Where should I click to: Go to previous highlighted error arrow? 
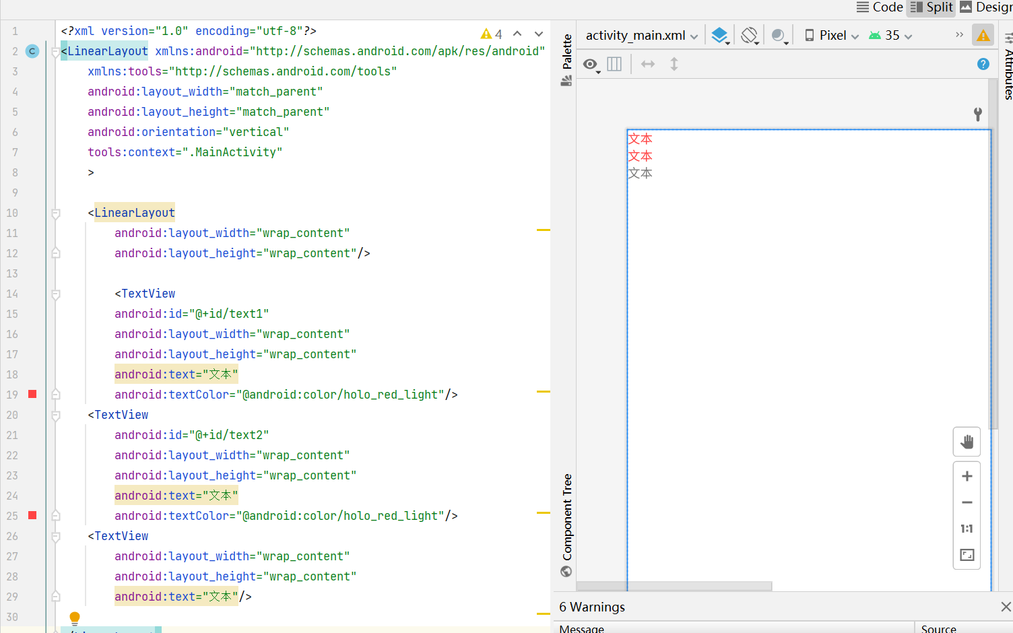(x=517, y=34)
